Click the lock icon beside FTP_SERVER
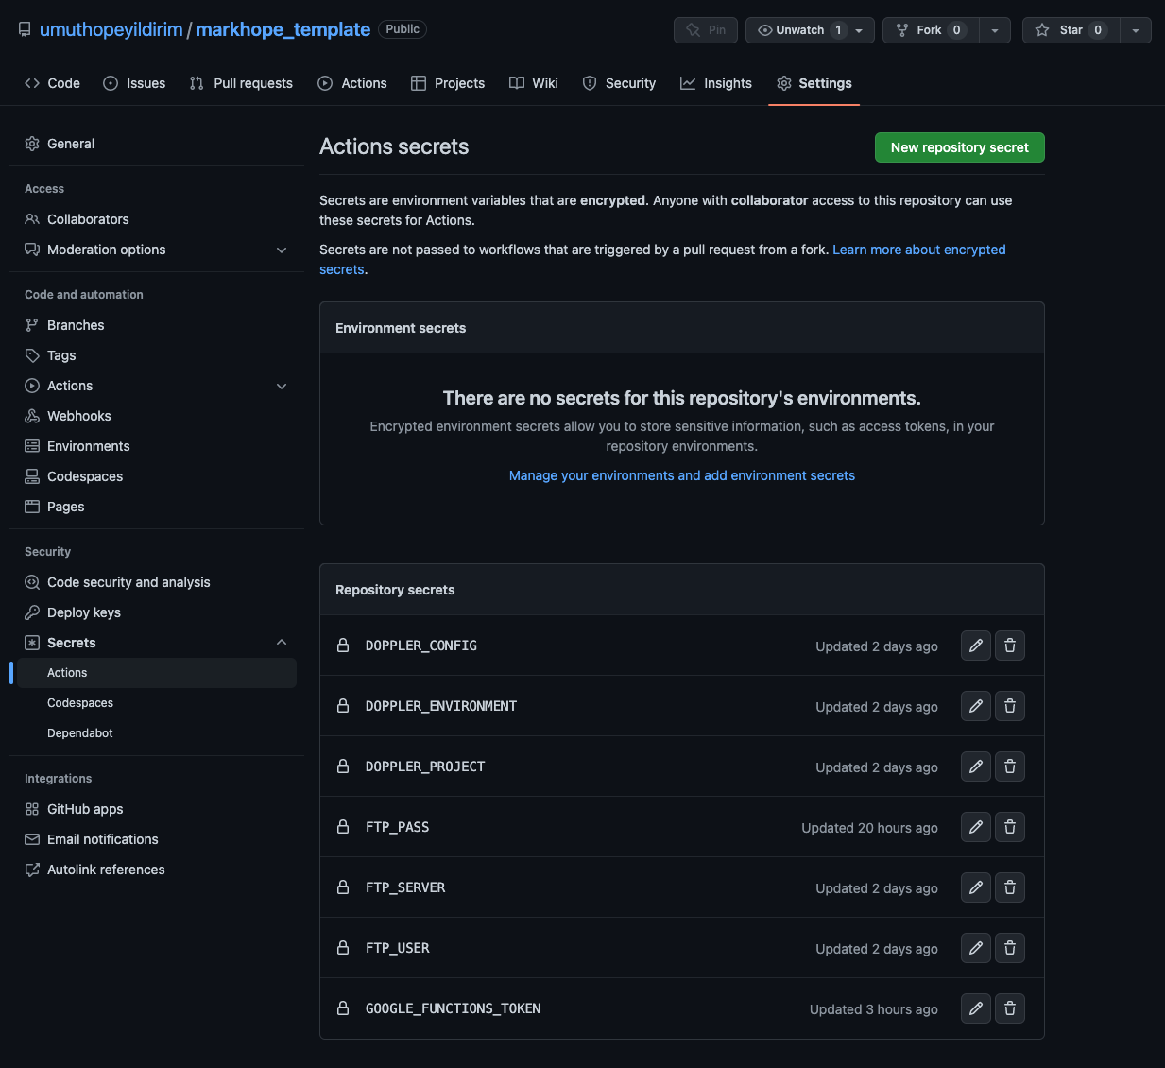Viewport: 1165px width, 1068px height. pos(342,887)
